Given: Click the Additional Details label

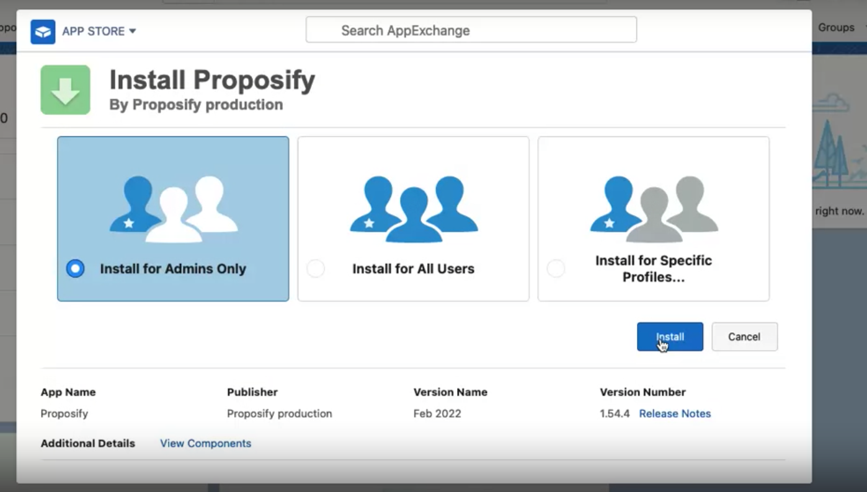Looking at the screenshot, I should tap(87, 443).
